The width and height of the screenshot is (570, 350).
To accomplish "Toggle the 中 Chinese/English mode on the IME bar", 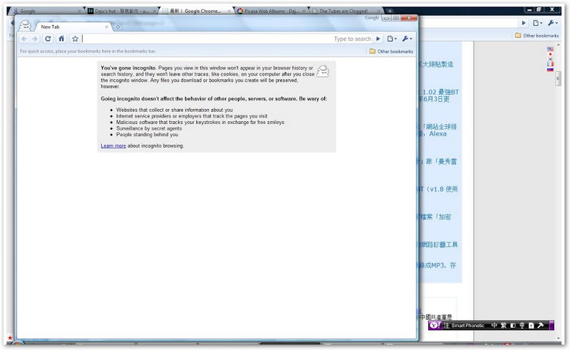I will [x=494, y=326].
